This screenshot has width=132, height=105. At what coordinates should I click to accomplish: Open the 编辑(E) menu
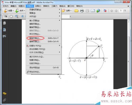tap(13, 6)
